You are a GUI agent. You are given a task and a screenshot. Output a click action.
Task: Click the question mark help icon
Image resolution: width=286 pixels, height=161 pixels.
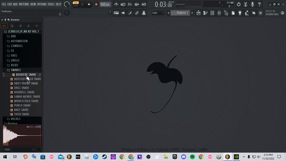point(259,4)
